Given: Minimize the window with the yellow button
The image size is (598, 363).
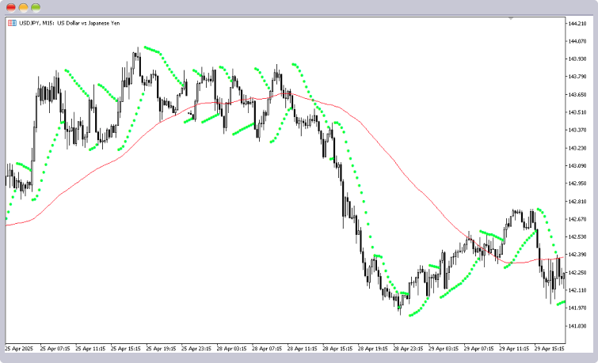Looking at the screenshot, I should pyautogui.click(x=23, y=7).
